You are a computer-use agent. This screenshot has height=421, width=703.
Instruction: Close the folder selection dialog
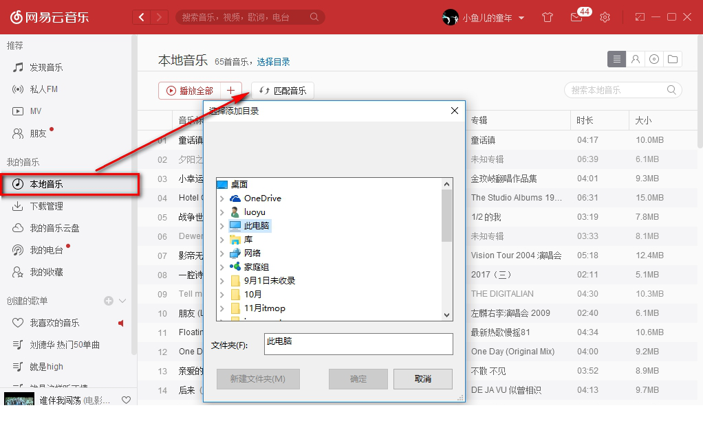pos(454,111)
